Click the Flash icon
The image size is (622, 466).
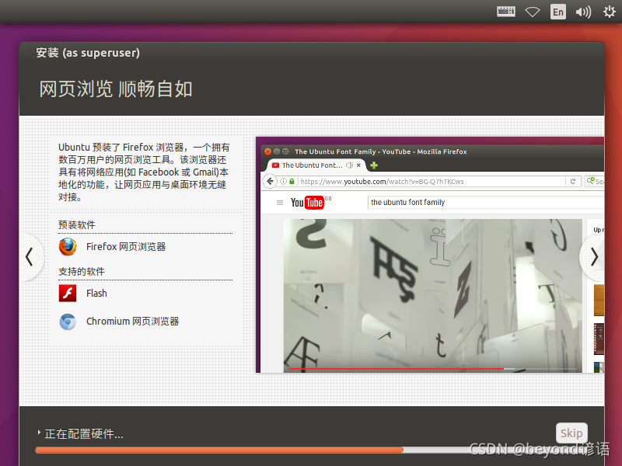coord(68,294)
